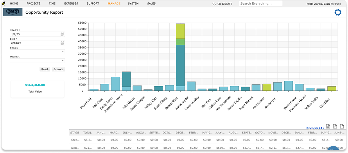The height and width of the screenshot is (153, 348).
Task: Open the Projects menu
Action: tap(34, 4)
